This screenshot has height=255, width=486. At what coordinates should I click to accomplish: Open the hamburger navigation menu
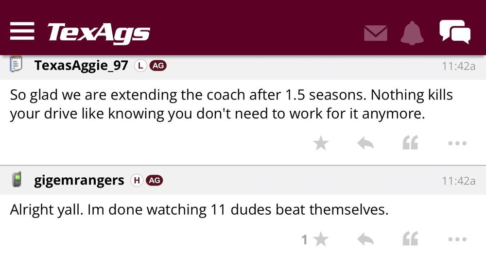coord(22,31)
